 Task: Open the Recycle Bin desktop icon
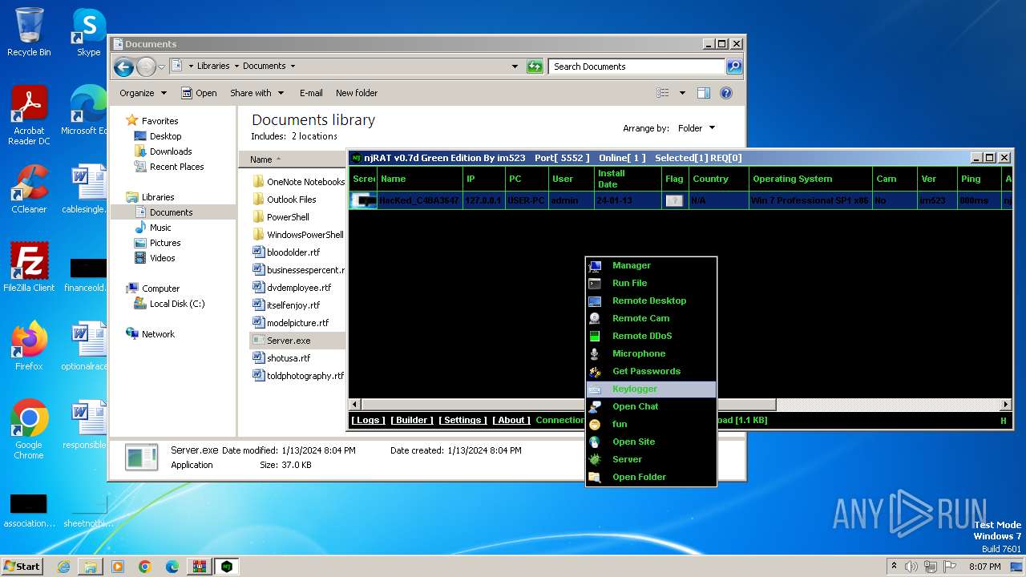29,32
